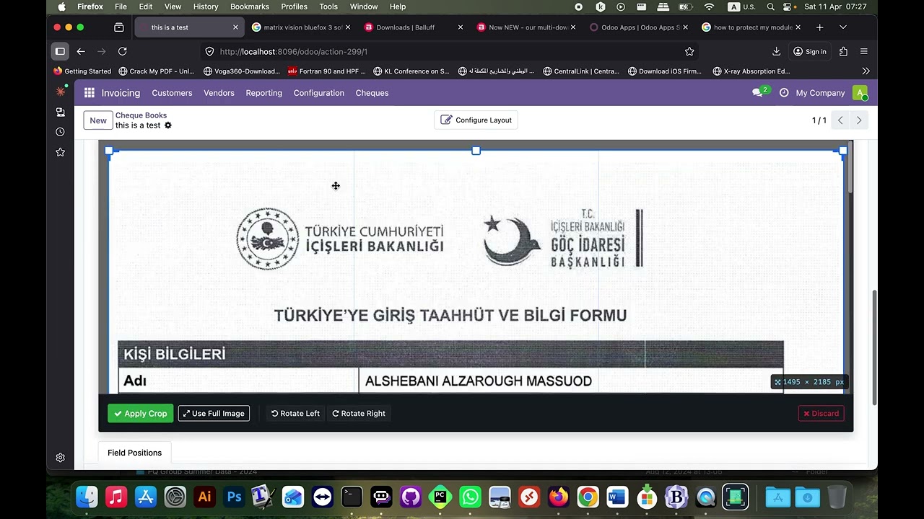Open the Field Positions tab
The image size is (924, 519).
[x=134, y=453]
